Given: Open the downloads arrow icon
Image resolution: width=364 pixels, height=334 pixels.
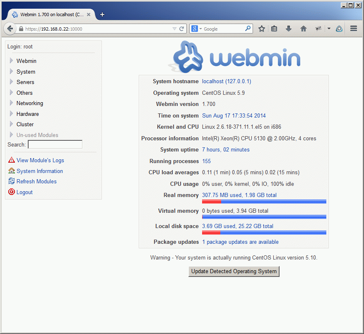Looking at the screenshot, I should tap(289, 29).
